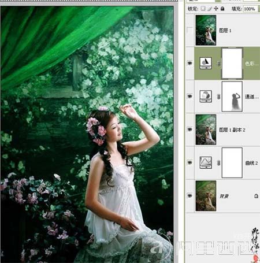Select the 图层 1 副本 2 thumbnail
This screenshot has height=263, width=260.
(206, 129)
